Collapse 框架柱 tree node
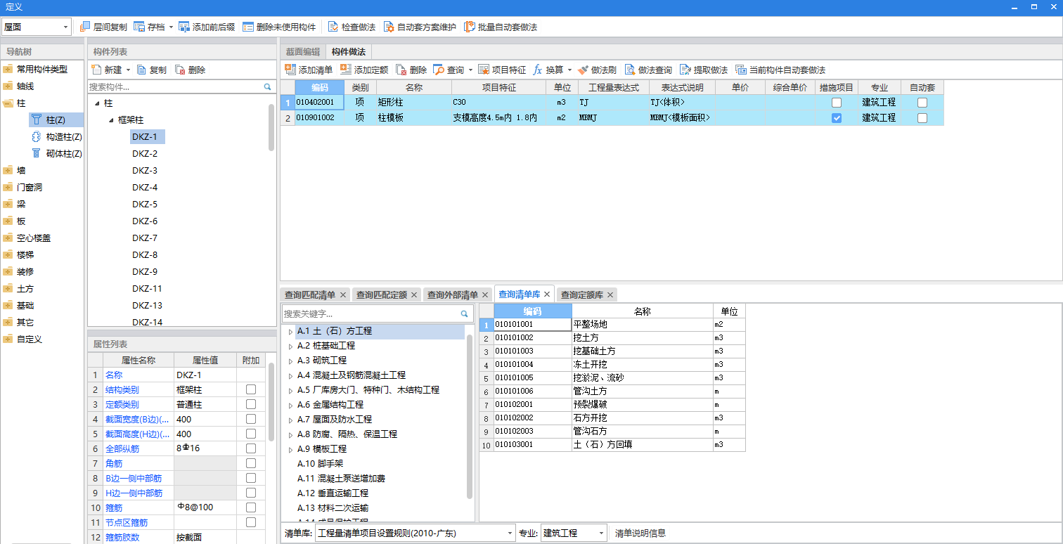 [x=111, y=120]
